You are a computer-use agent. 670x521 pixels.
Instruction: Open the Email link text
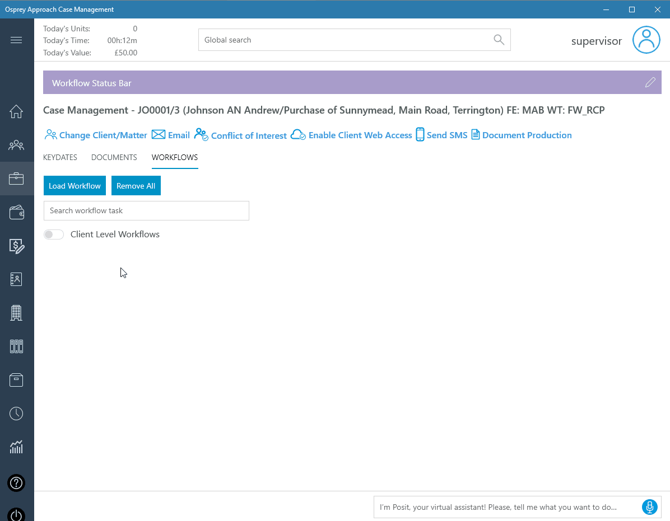[179, 135]
